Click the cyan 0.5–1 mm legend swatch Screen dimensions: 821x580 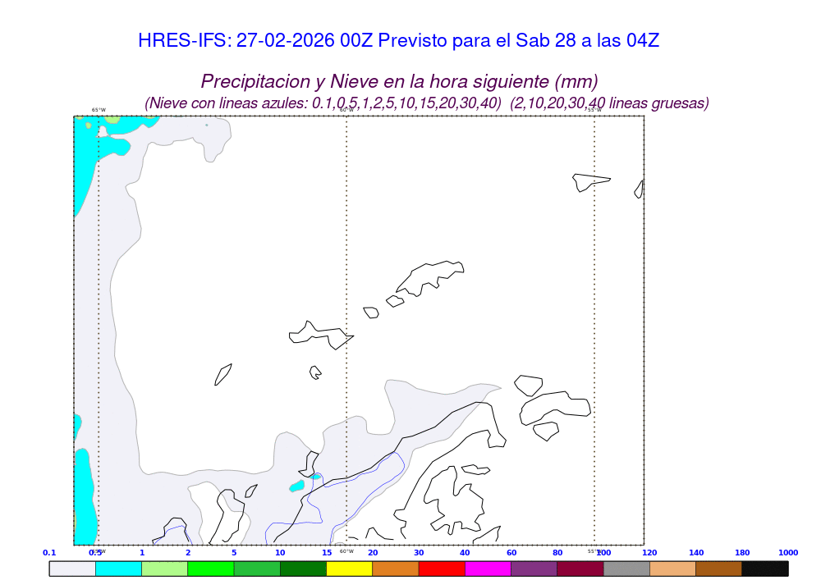coord(118,569)
